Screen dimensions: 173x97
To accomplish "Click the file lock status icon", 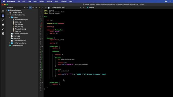I will coord(46,8).
